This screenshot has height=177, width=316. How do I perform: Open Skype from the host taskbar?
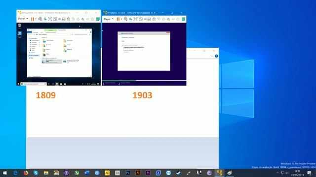(x=36, y=173)
